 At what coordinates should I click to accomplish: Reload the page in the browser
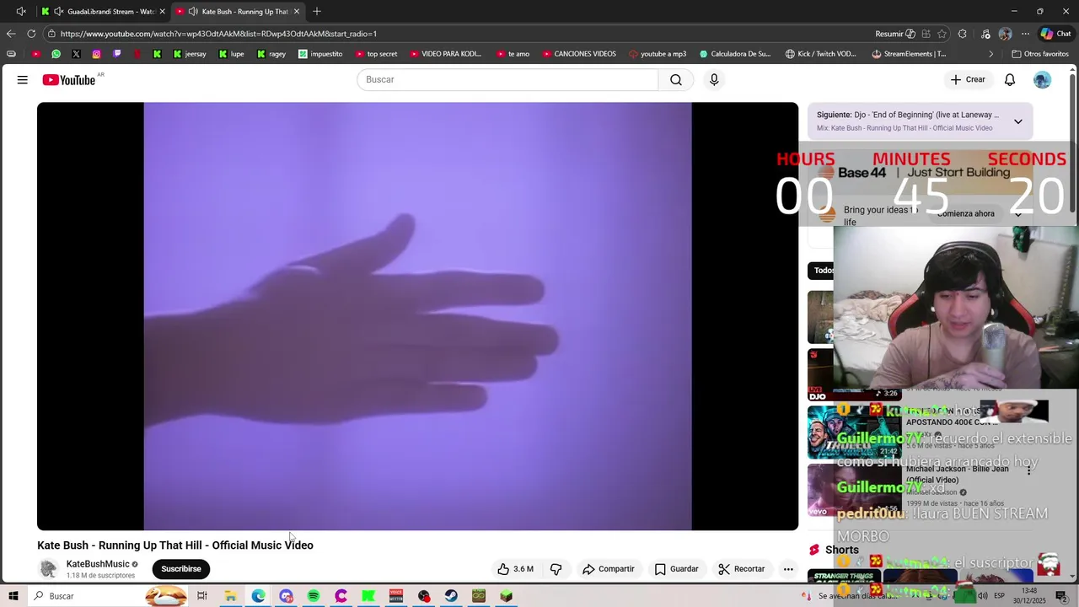(x=31, y=34)
